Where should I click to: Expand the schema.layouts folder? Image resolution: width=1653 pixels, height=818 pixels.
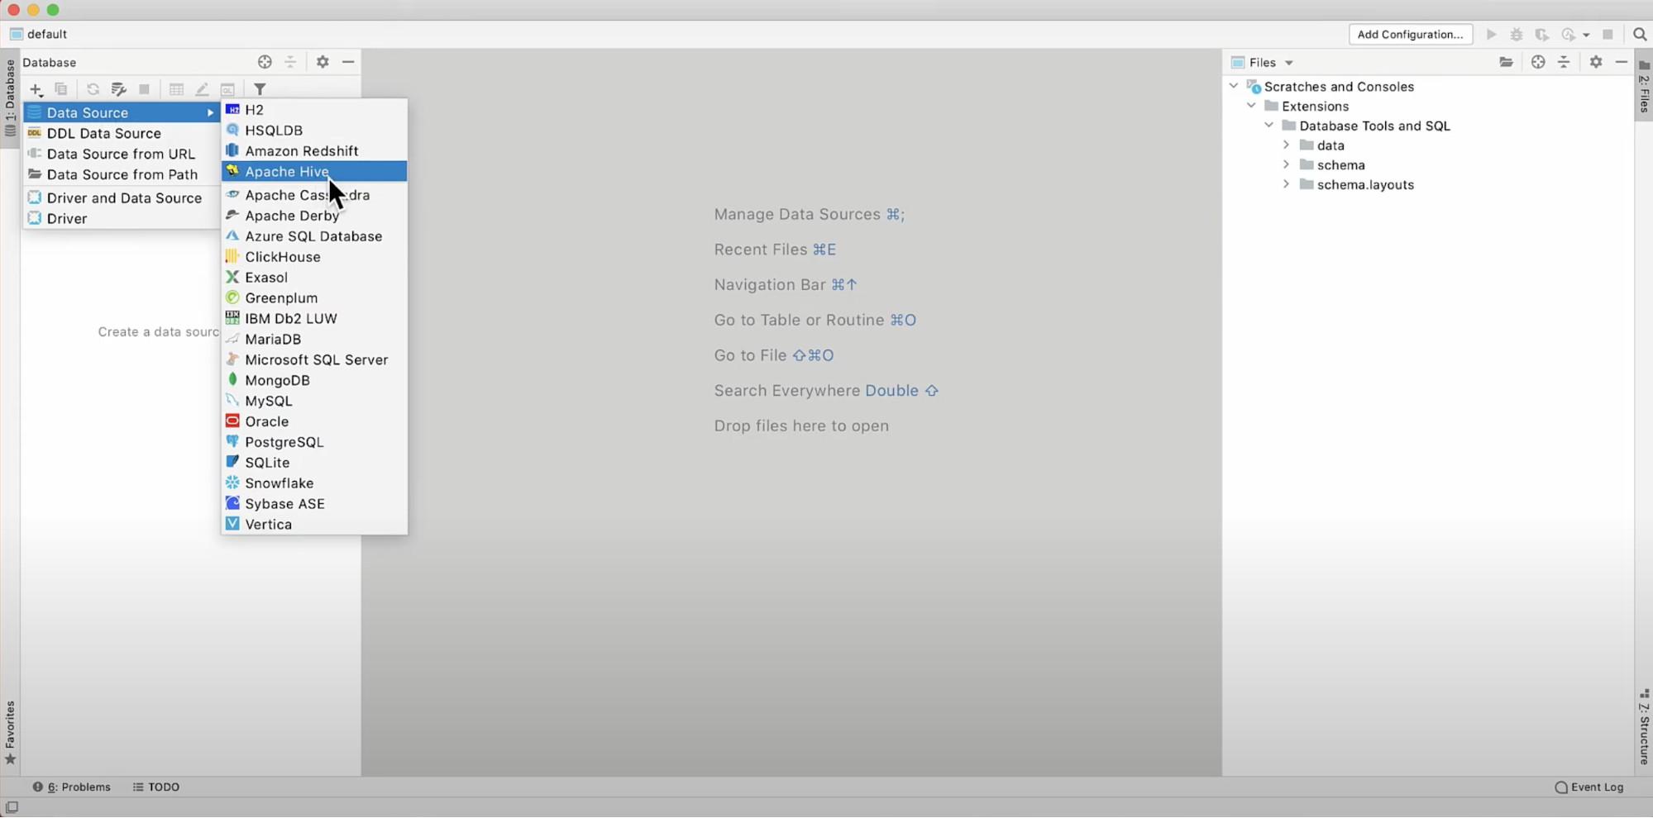[1286, 185]
